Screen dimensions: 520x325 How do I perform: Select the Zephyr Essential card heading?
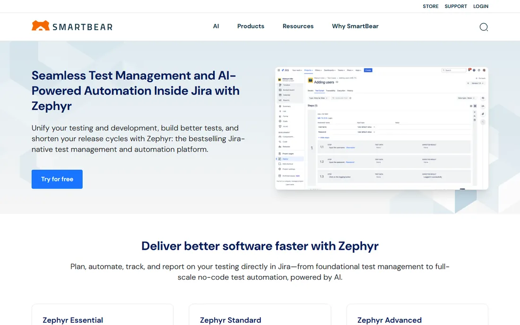click(x=73, y=320)
